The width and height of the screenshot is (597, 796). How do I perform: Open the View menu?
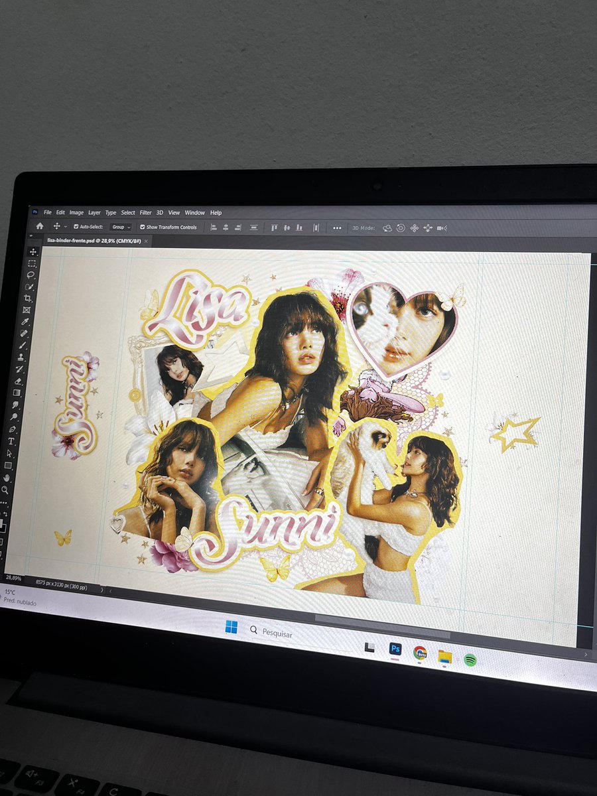pos(174,213)
